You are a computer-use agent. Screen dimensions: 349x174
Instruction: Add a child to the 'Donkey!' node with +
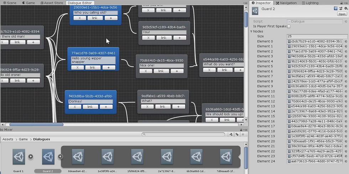[106, 107]
